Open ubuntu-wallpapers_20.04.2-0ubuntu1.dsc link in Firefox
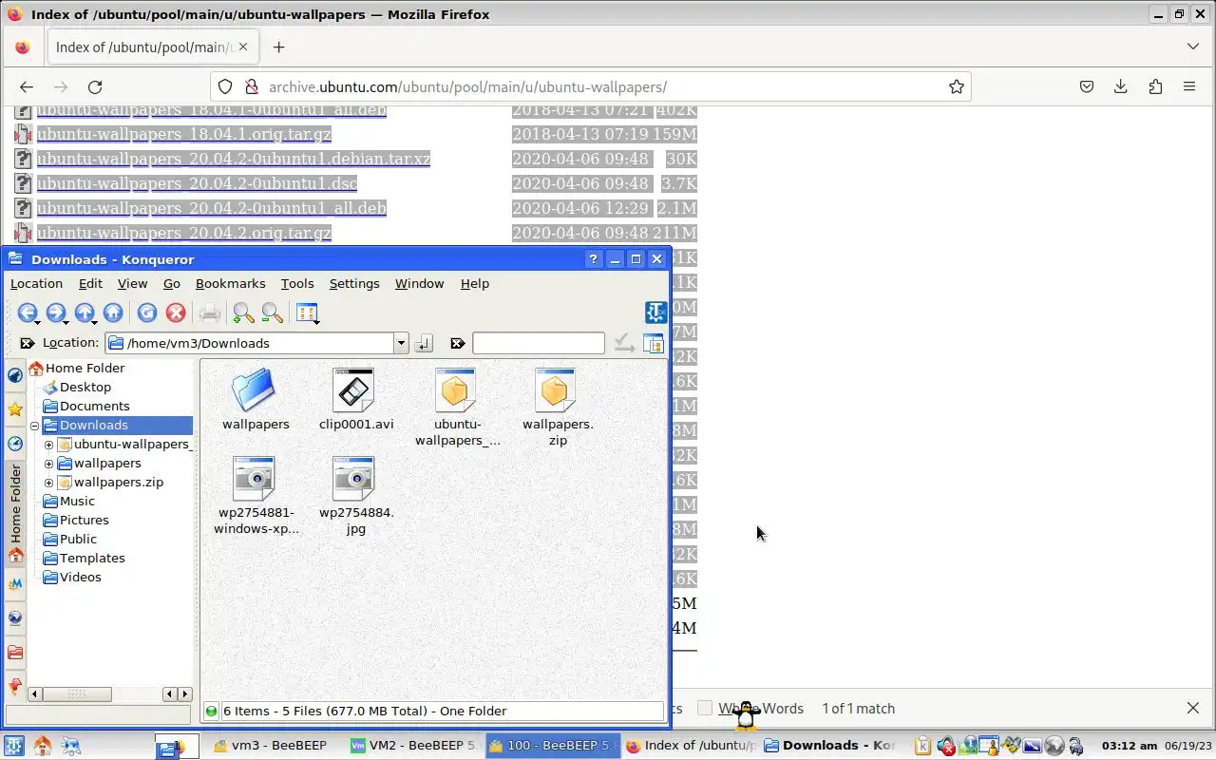The image size is (1216, 760). click(197, 183)
